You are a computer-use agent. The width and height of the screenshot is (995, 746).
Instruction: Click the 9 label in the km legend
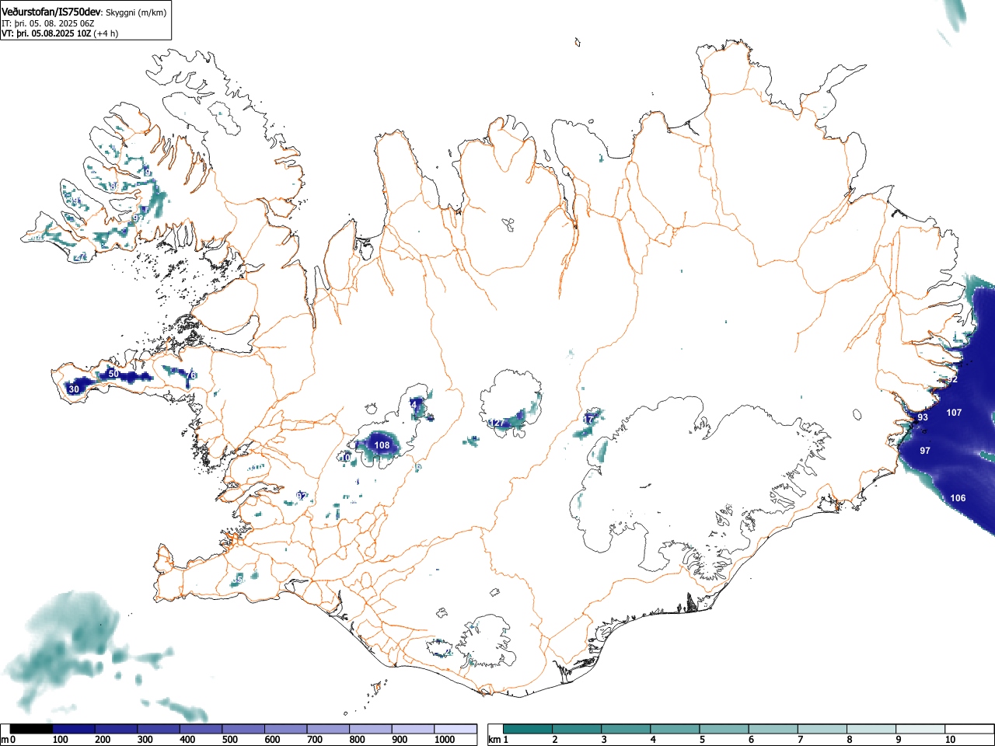pyautogui.click(x=899, y=740)
